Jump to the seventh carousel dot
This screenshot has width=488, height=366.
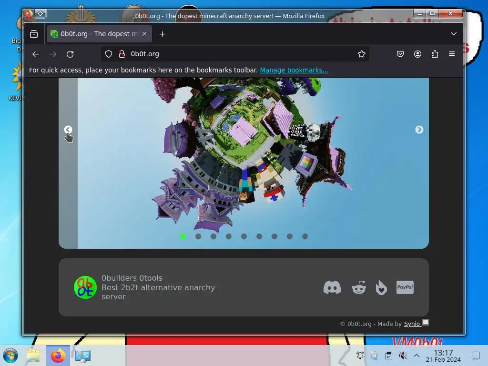tap(274, 236)
